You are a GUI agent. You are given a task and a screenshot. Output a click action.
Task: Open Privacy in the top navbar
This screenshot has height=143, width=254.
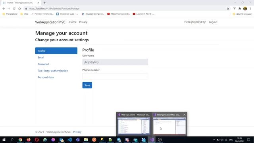tap(83, 22)
